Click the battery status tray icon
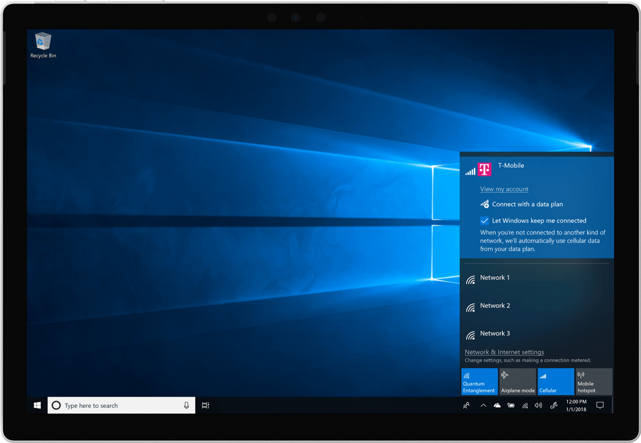Image resolution: width=641 pixels, height=443 pixels. 511,405
